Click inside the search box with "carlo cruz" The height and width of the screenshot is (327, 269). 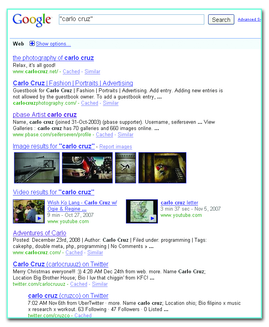point(131,19)
